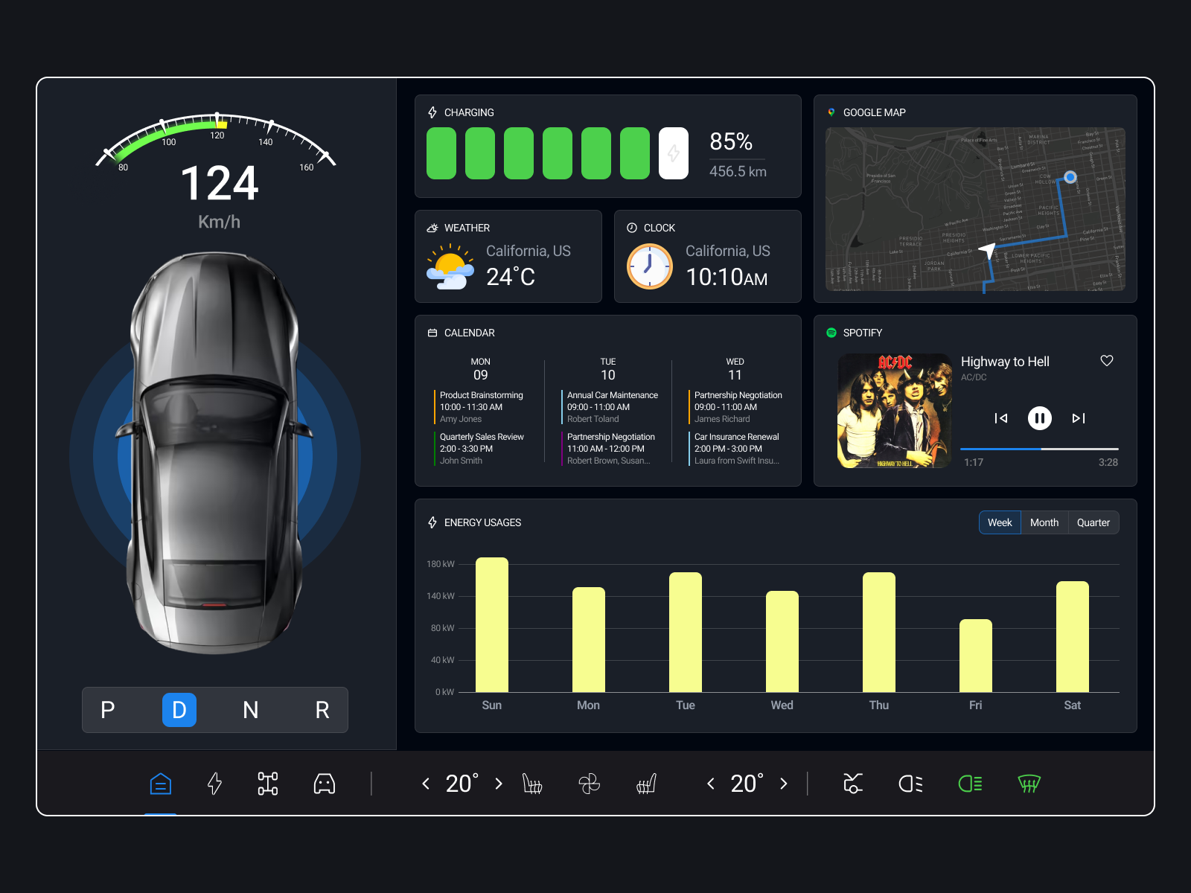Viewport: 1191px width, 893px height.
Task: Shift the car into Reverse
Action: [x=322, y=710]
